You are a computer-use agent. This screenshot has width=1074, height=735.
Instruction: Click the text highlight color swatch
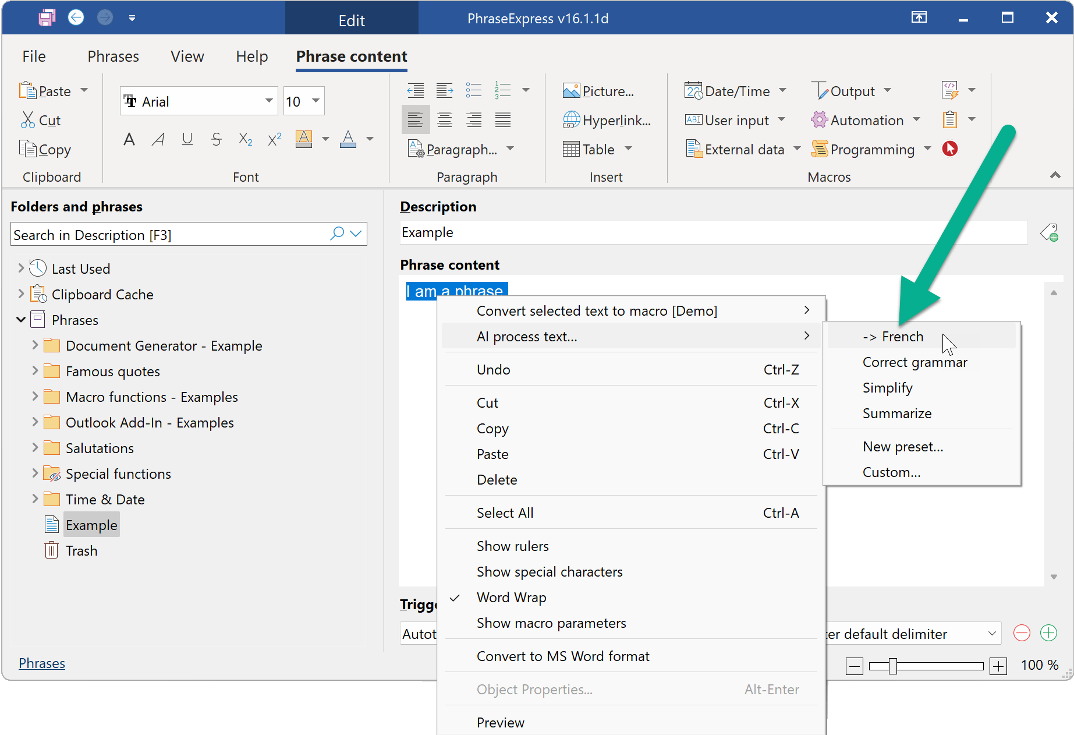[x=304, y=139]
